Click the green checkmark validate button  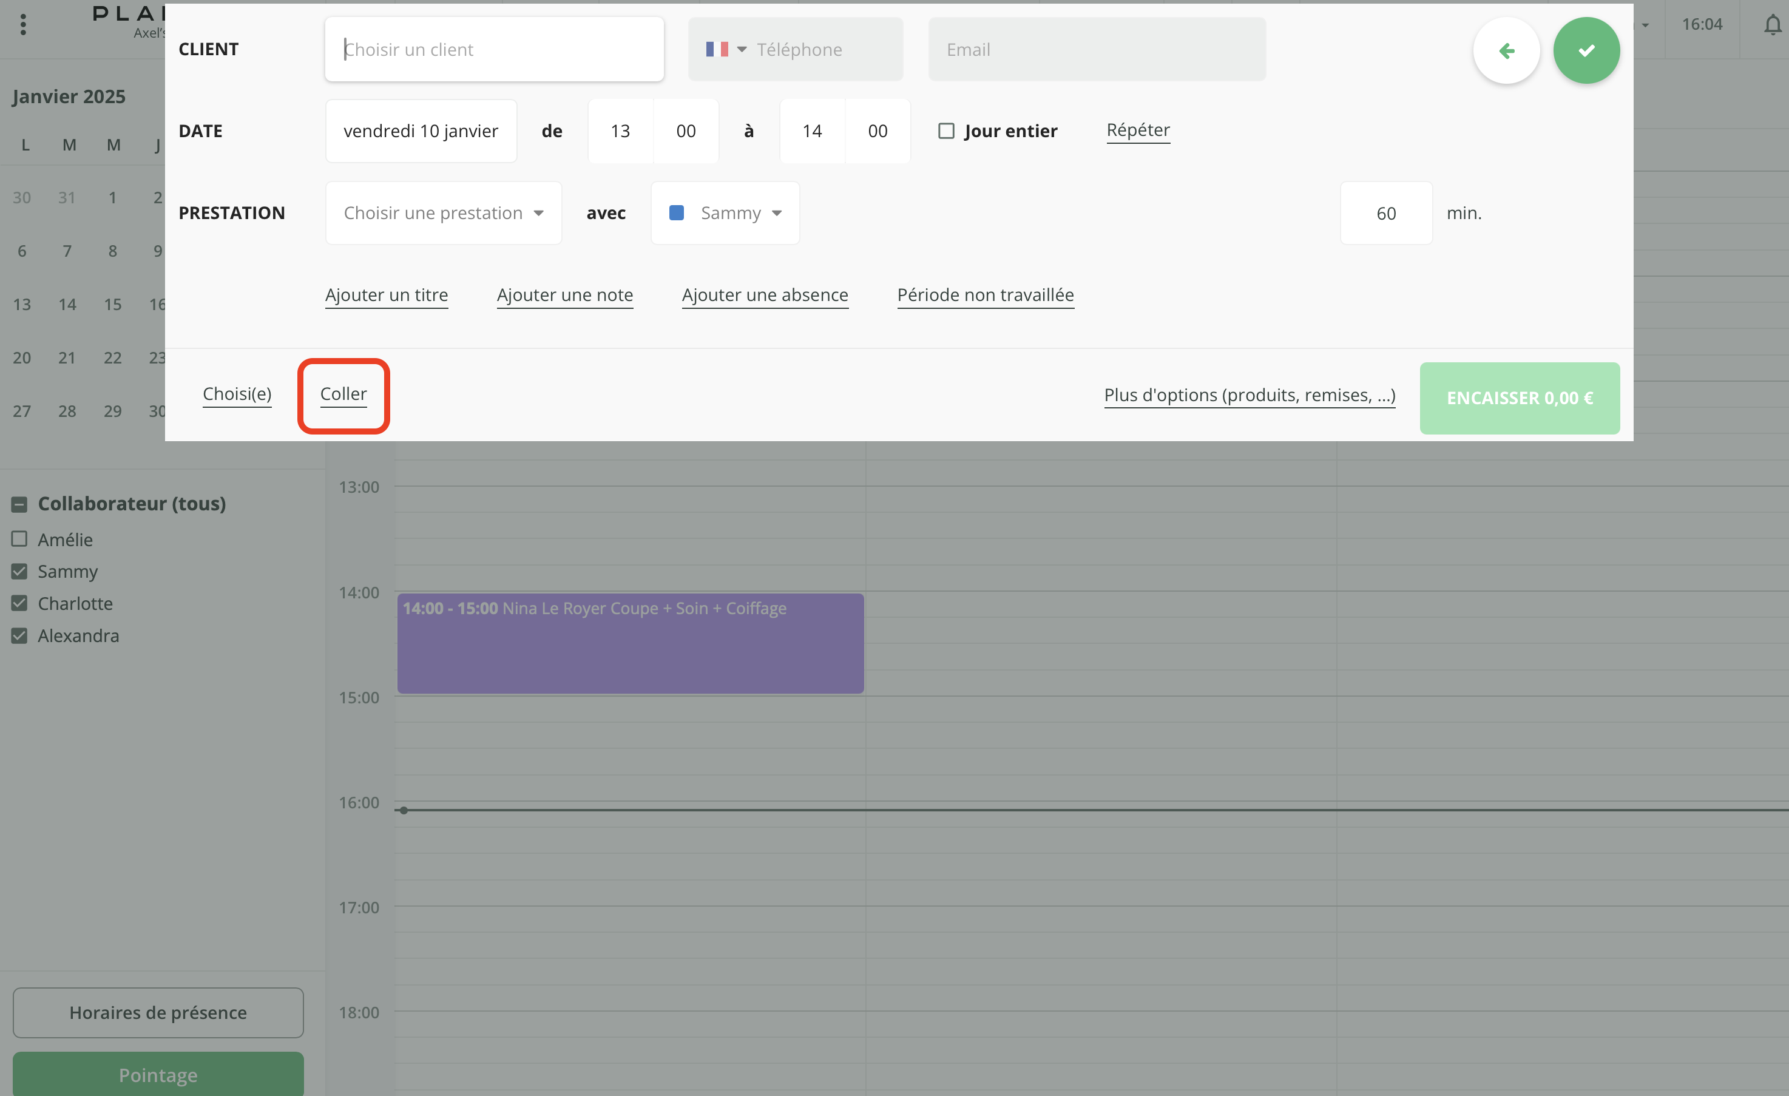pos(1586,50)
